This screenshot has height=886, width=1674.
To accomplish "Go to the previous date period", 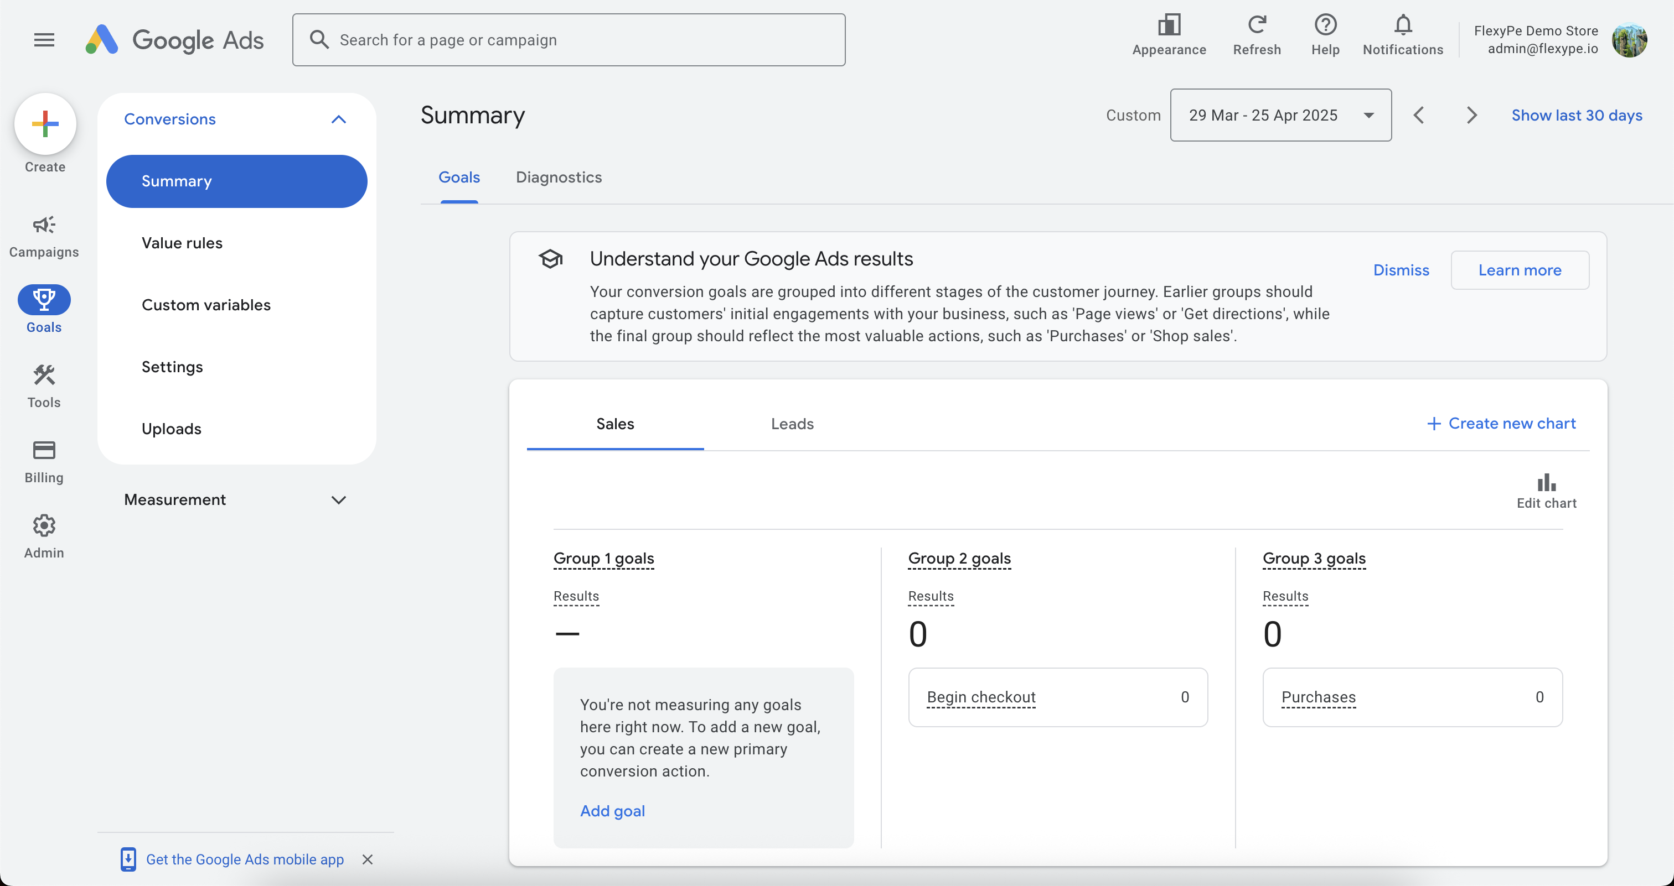I will [x=1419, y=115].
